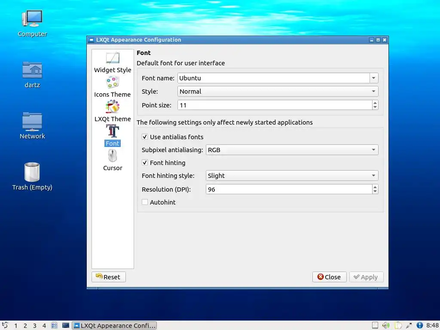Screen dimensions: 440x330
Task: Open the Style dropdown showing Normal
Action: (278, 91)
